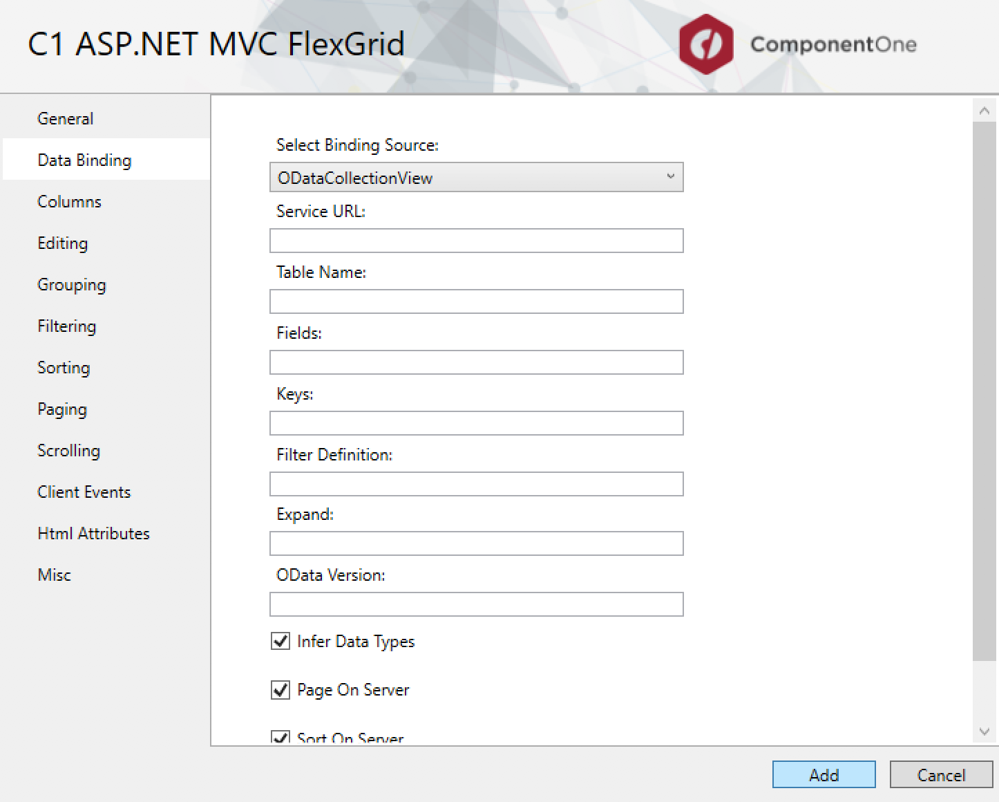Image resolution: width=999 pixels, height=802 pixels.
Task: Click the Table Name text box
Action: point(476,301)
